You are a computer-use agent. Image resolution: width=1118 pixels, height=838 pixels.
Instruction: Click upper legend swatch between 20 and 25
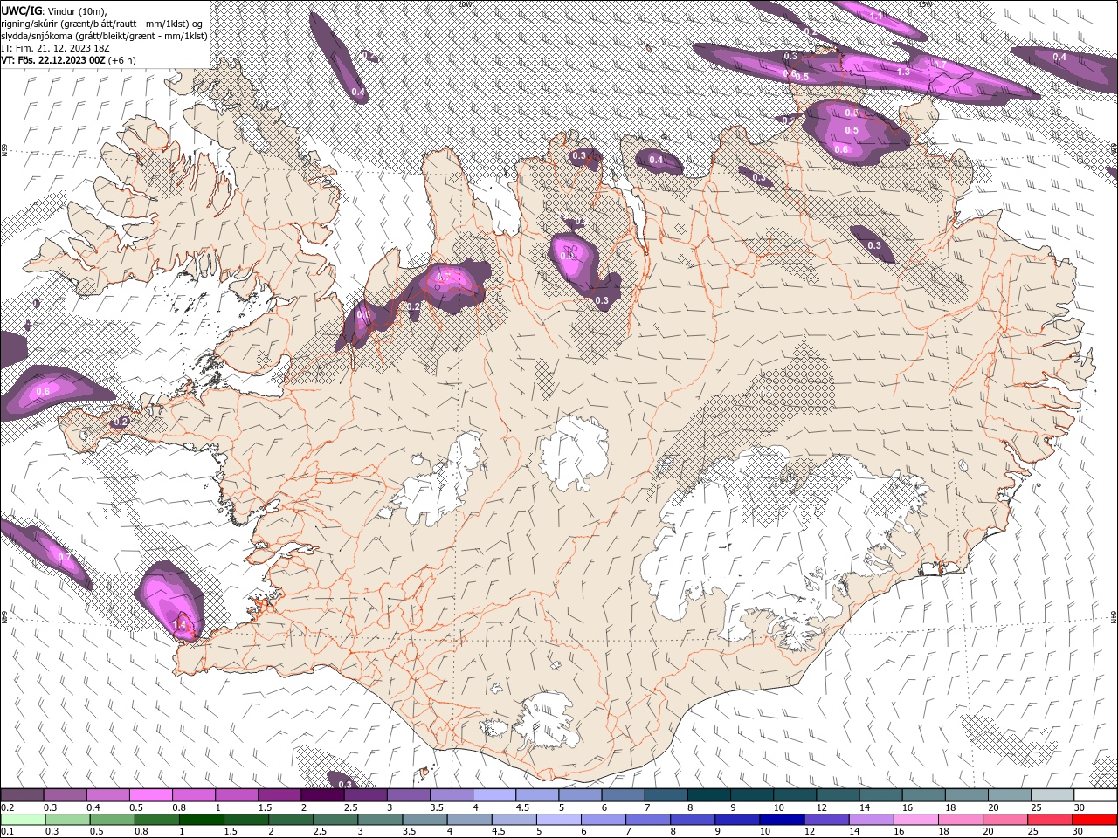[x=1011, y=795]
